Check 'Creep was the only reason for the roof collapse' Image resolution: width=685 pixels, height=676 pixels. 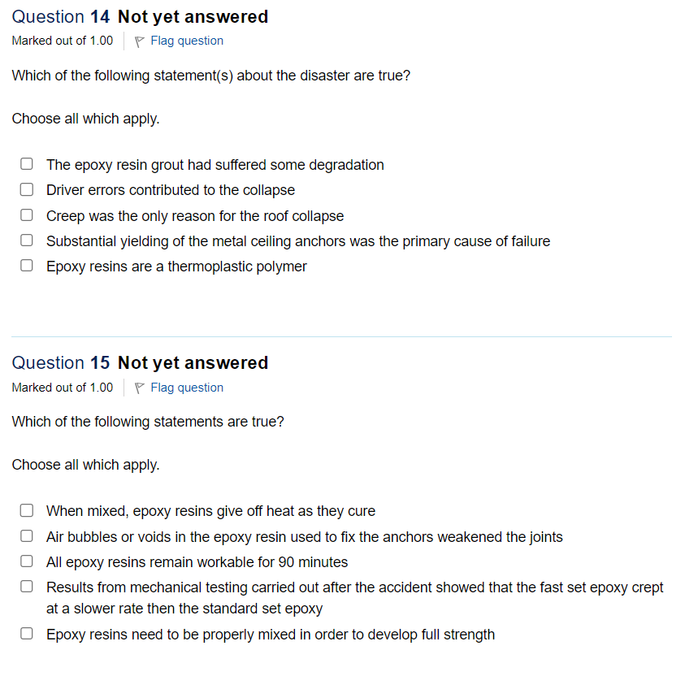(26, 214)
